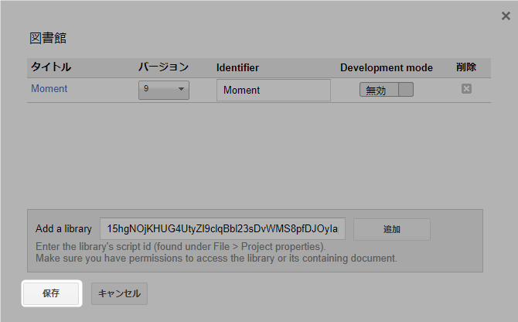Click the タイトル column header
518x322 pixels.
click(51, 67)
